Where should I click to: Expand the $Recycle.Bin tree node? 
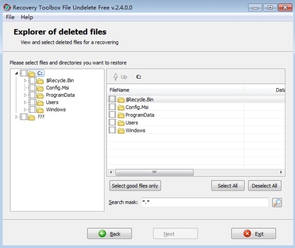(x=25, y=81)
